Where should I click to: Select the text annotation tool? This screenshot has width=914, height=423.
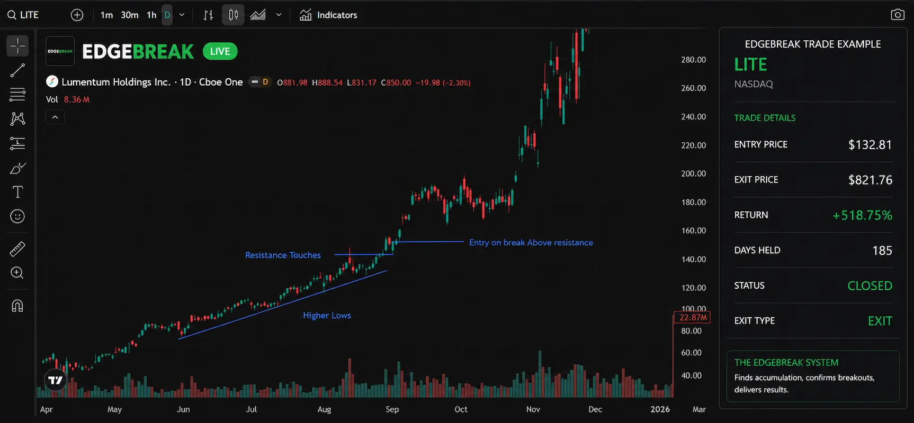click(17, 192)
